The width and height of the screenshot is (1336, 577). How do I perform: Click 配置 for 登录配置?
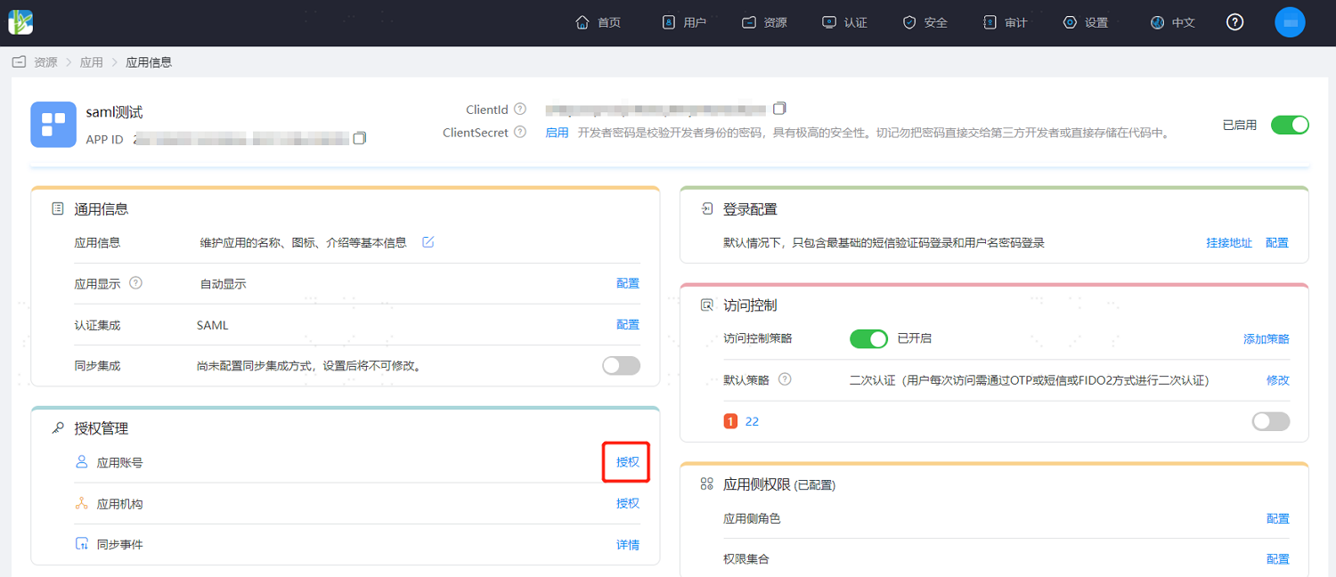pos(1277,242)
